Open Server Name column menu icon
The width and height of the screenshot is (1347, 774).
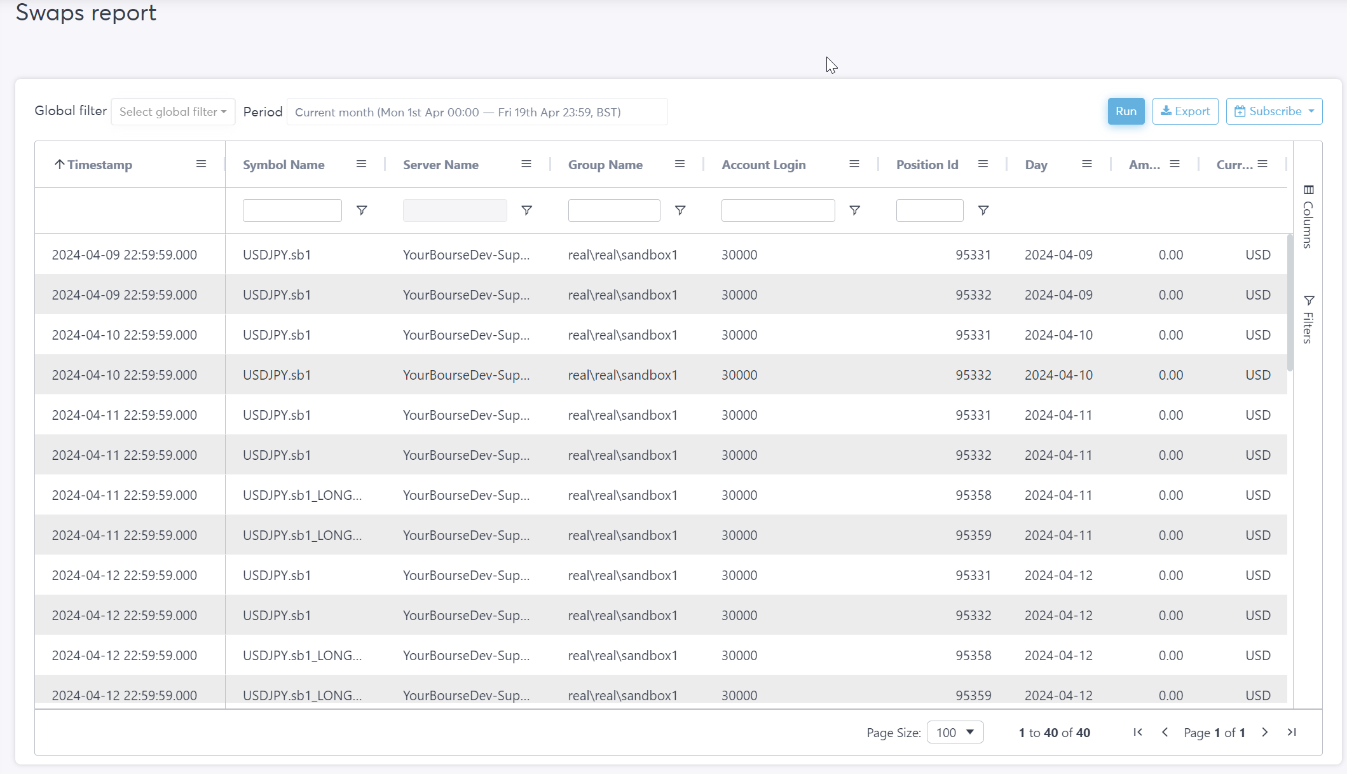(526, 164)
